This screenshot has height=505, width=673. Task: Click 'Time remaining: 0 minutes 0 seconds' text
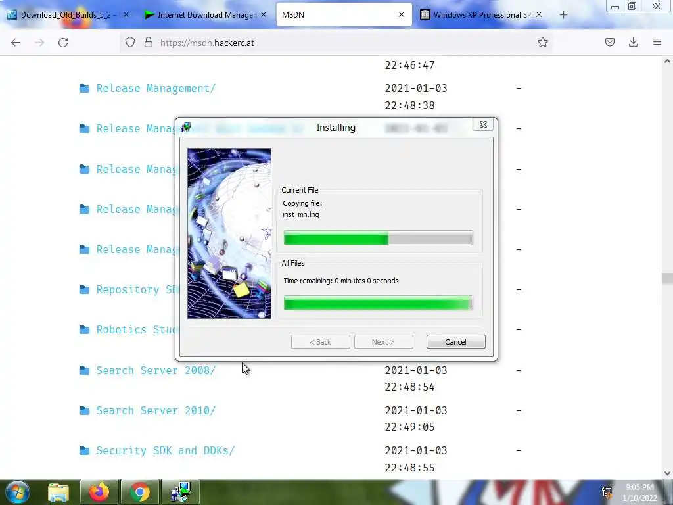(341, 281)
